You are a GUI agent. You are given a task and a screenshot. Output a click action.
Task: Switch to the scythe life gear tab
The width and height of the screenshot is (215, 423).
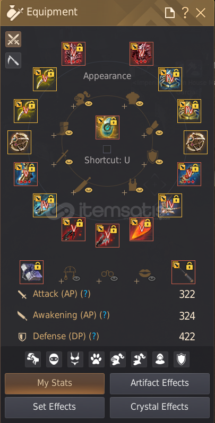[13, 60]
